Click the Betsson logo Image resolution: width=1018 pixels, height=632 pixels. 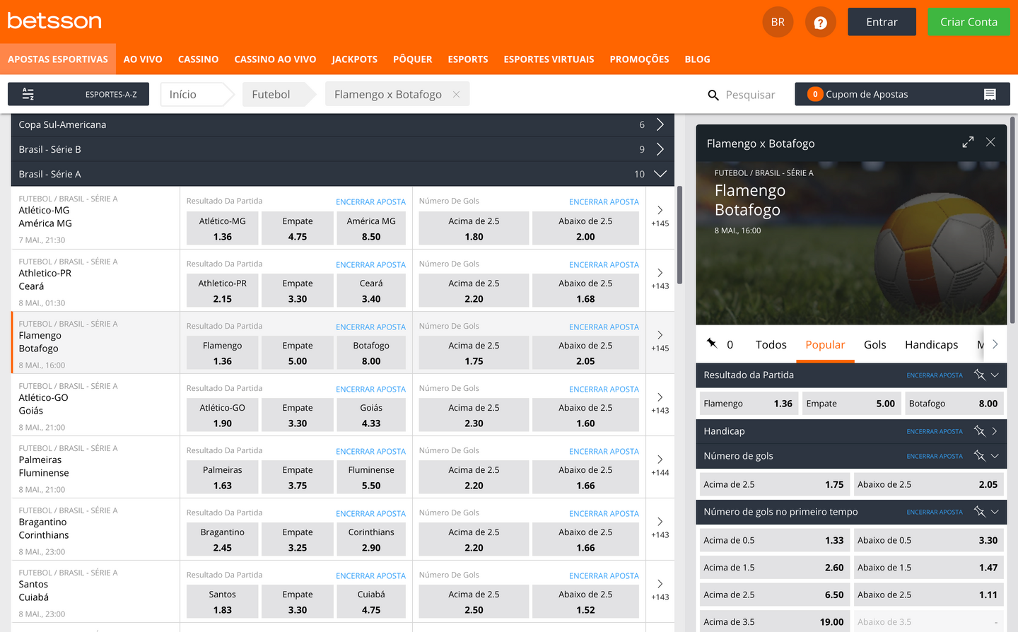coord(54,21)
